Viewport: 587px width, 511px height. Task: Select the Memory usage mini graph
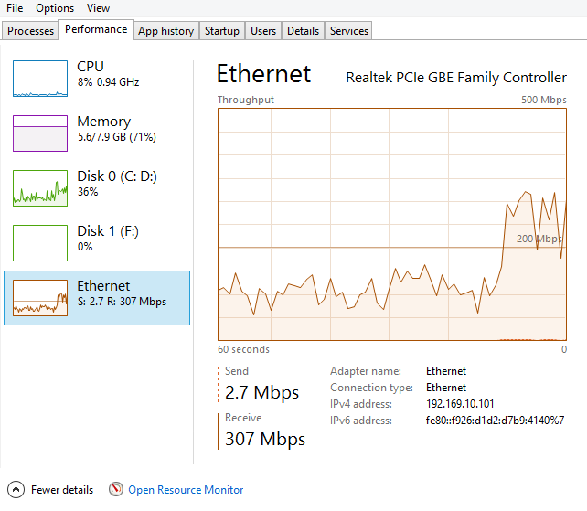pyautogui.click(x=40, y=133)
